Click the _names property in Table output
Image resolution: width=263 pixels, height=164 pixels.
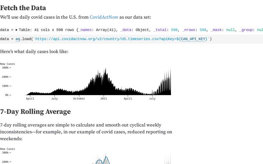click(x=85, y=30)
